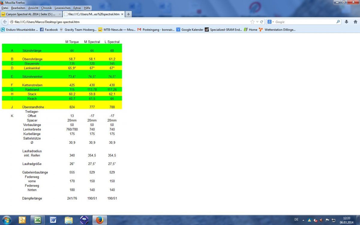Bookmark this page using the star icon
Image resolution: width=360 pixels, height=225 pixels.
(252, 22)
